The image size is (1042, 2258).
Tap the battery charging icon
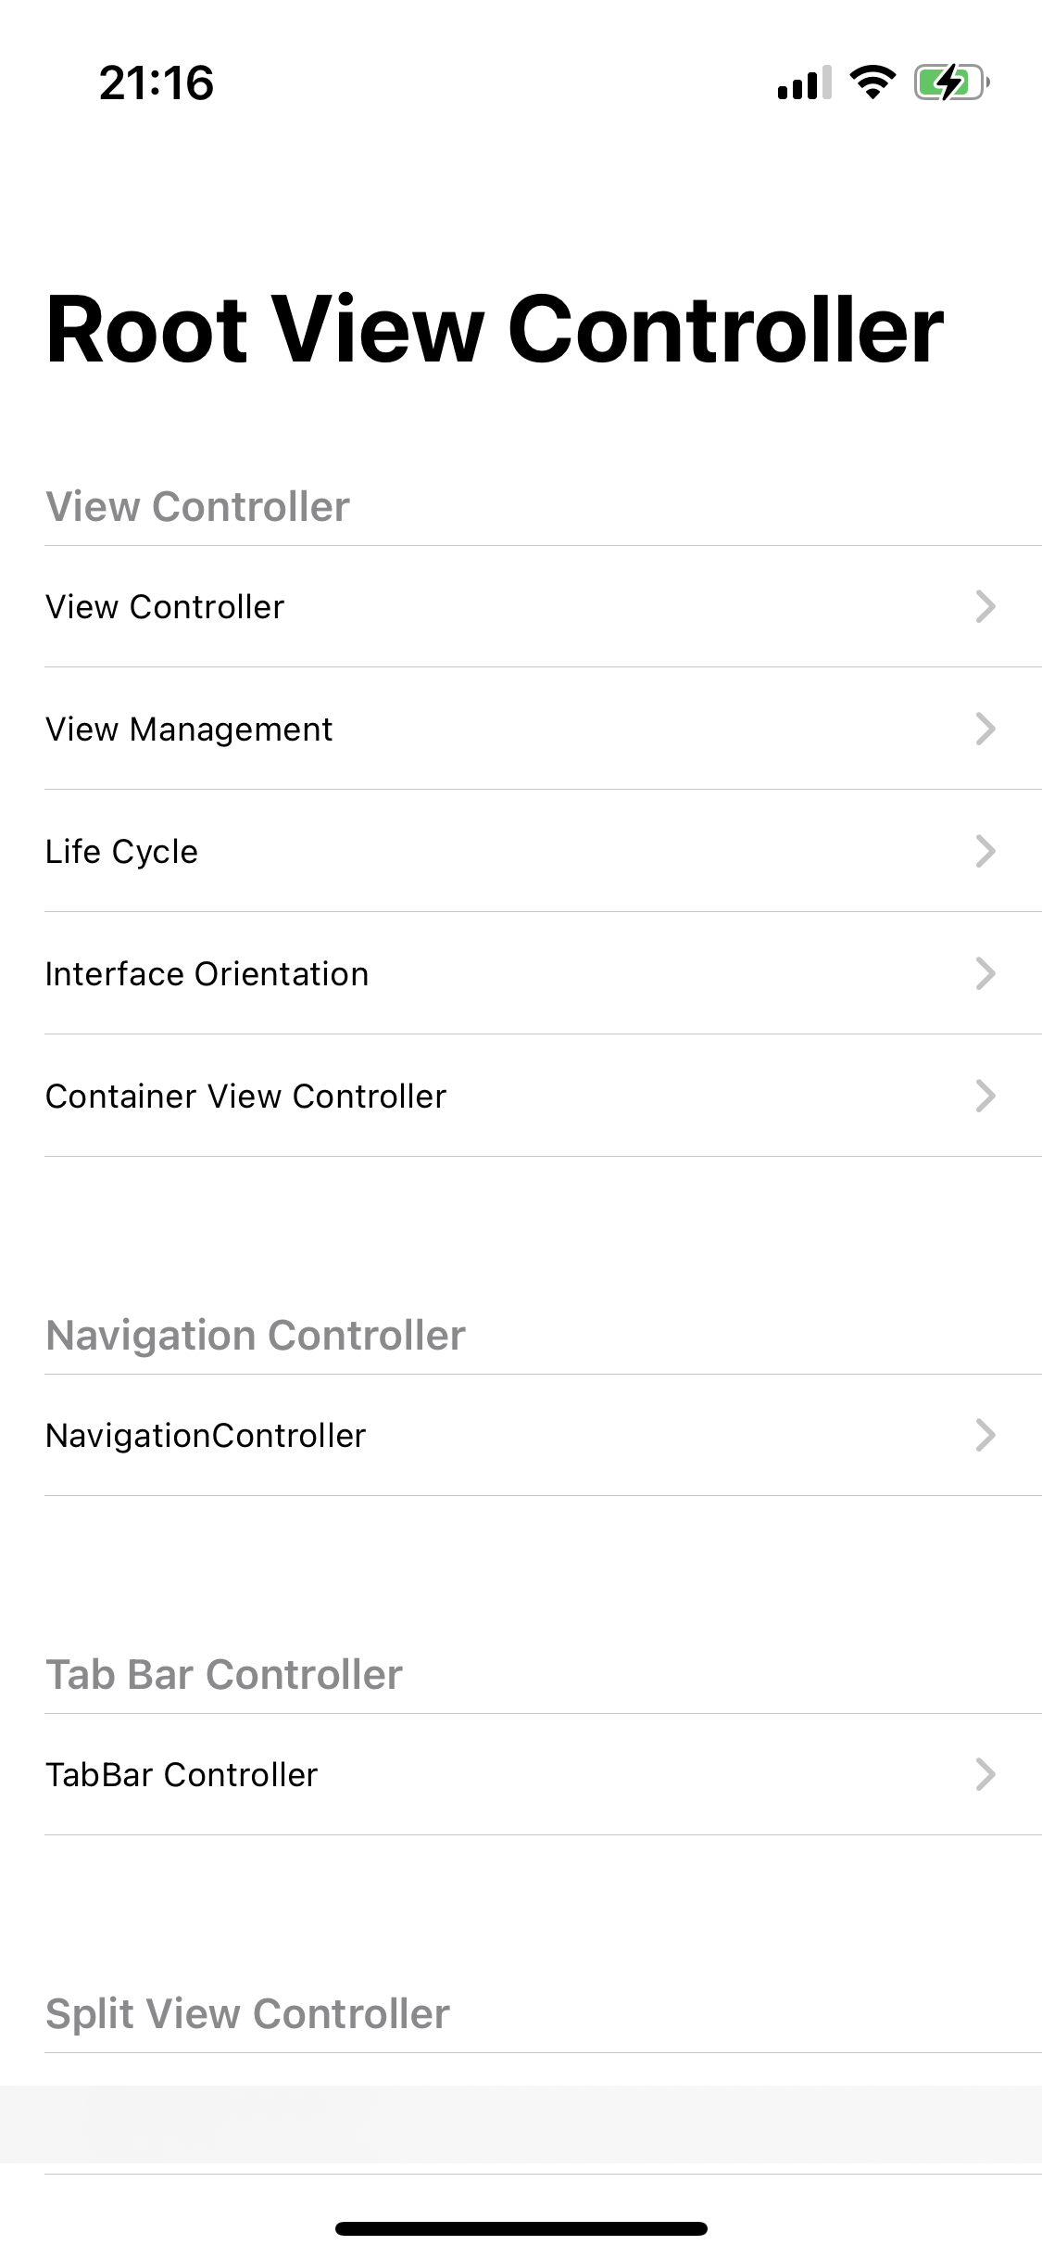pos(952,82)
